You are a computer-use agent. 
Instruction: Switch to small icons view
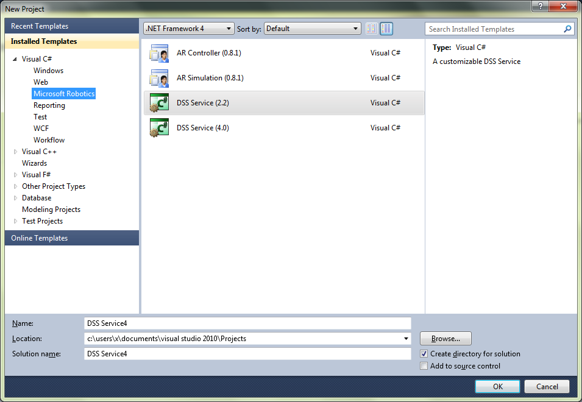click(x=372, y=29)
